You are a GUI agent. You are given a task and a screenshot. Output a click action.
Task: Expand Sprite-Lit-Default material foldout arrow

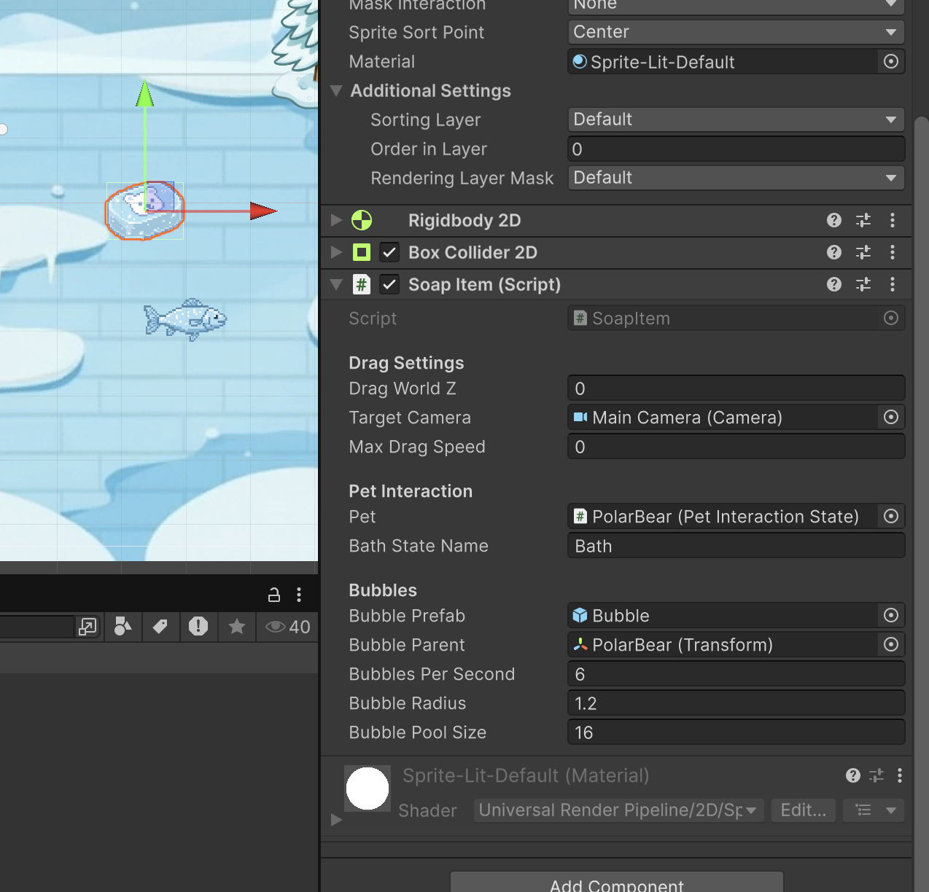[x=336, y=820]
